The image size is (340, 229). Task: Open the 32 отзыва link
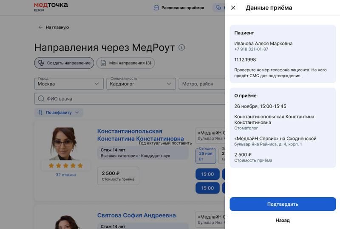(66, 175)
